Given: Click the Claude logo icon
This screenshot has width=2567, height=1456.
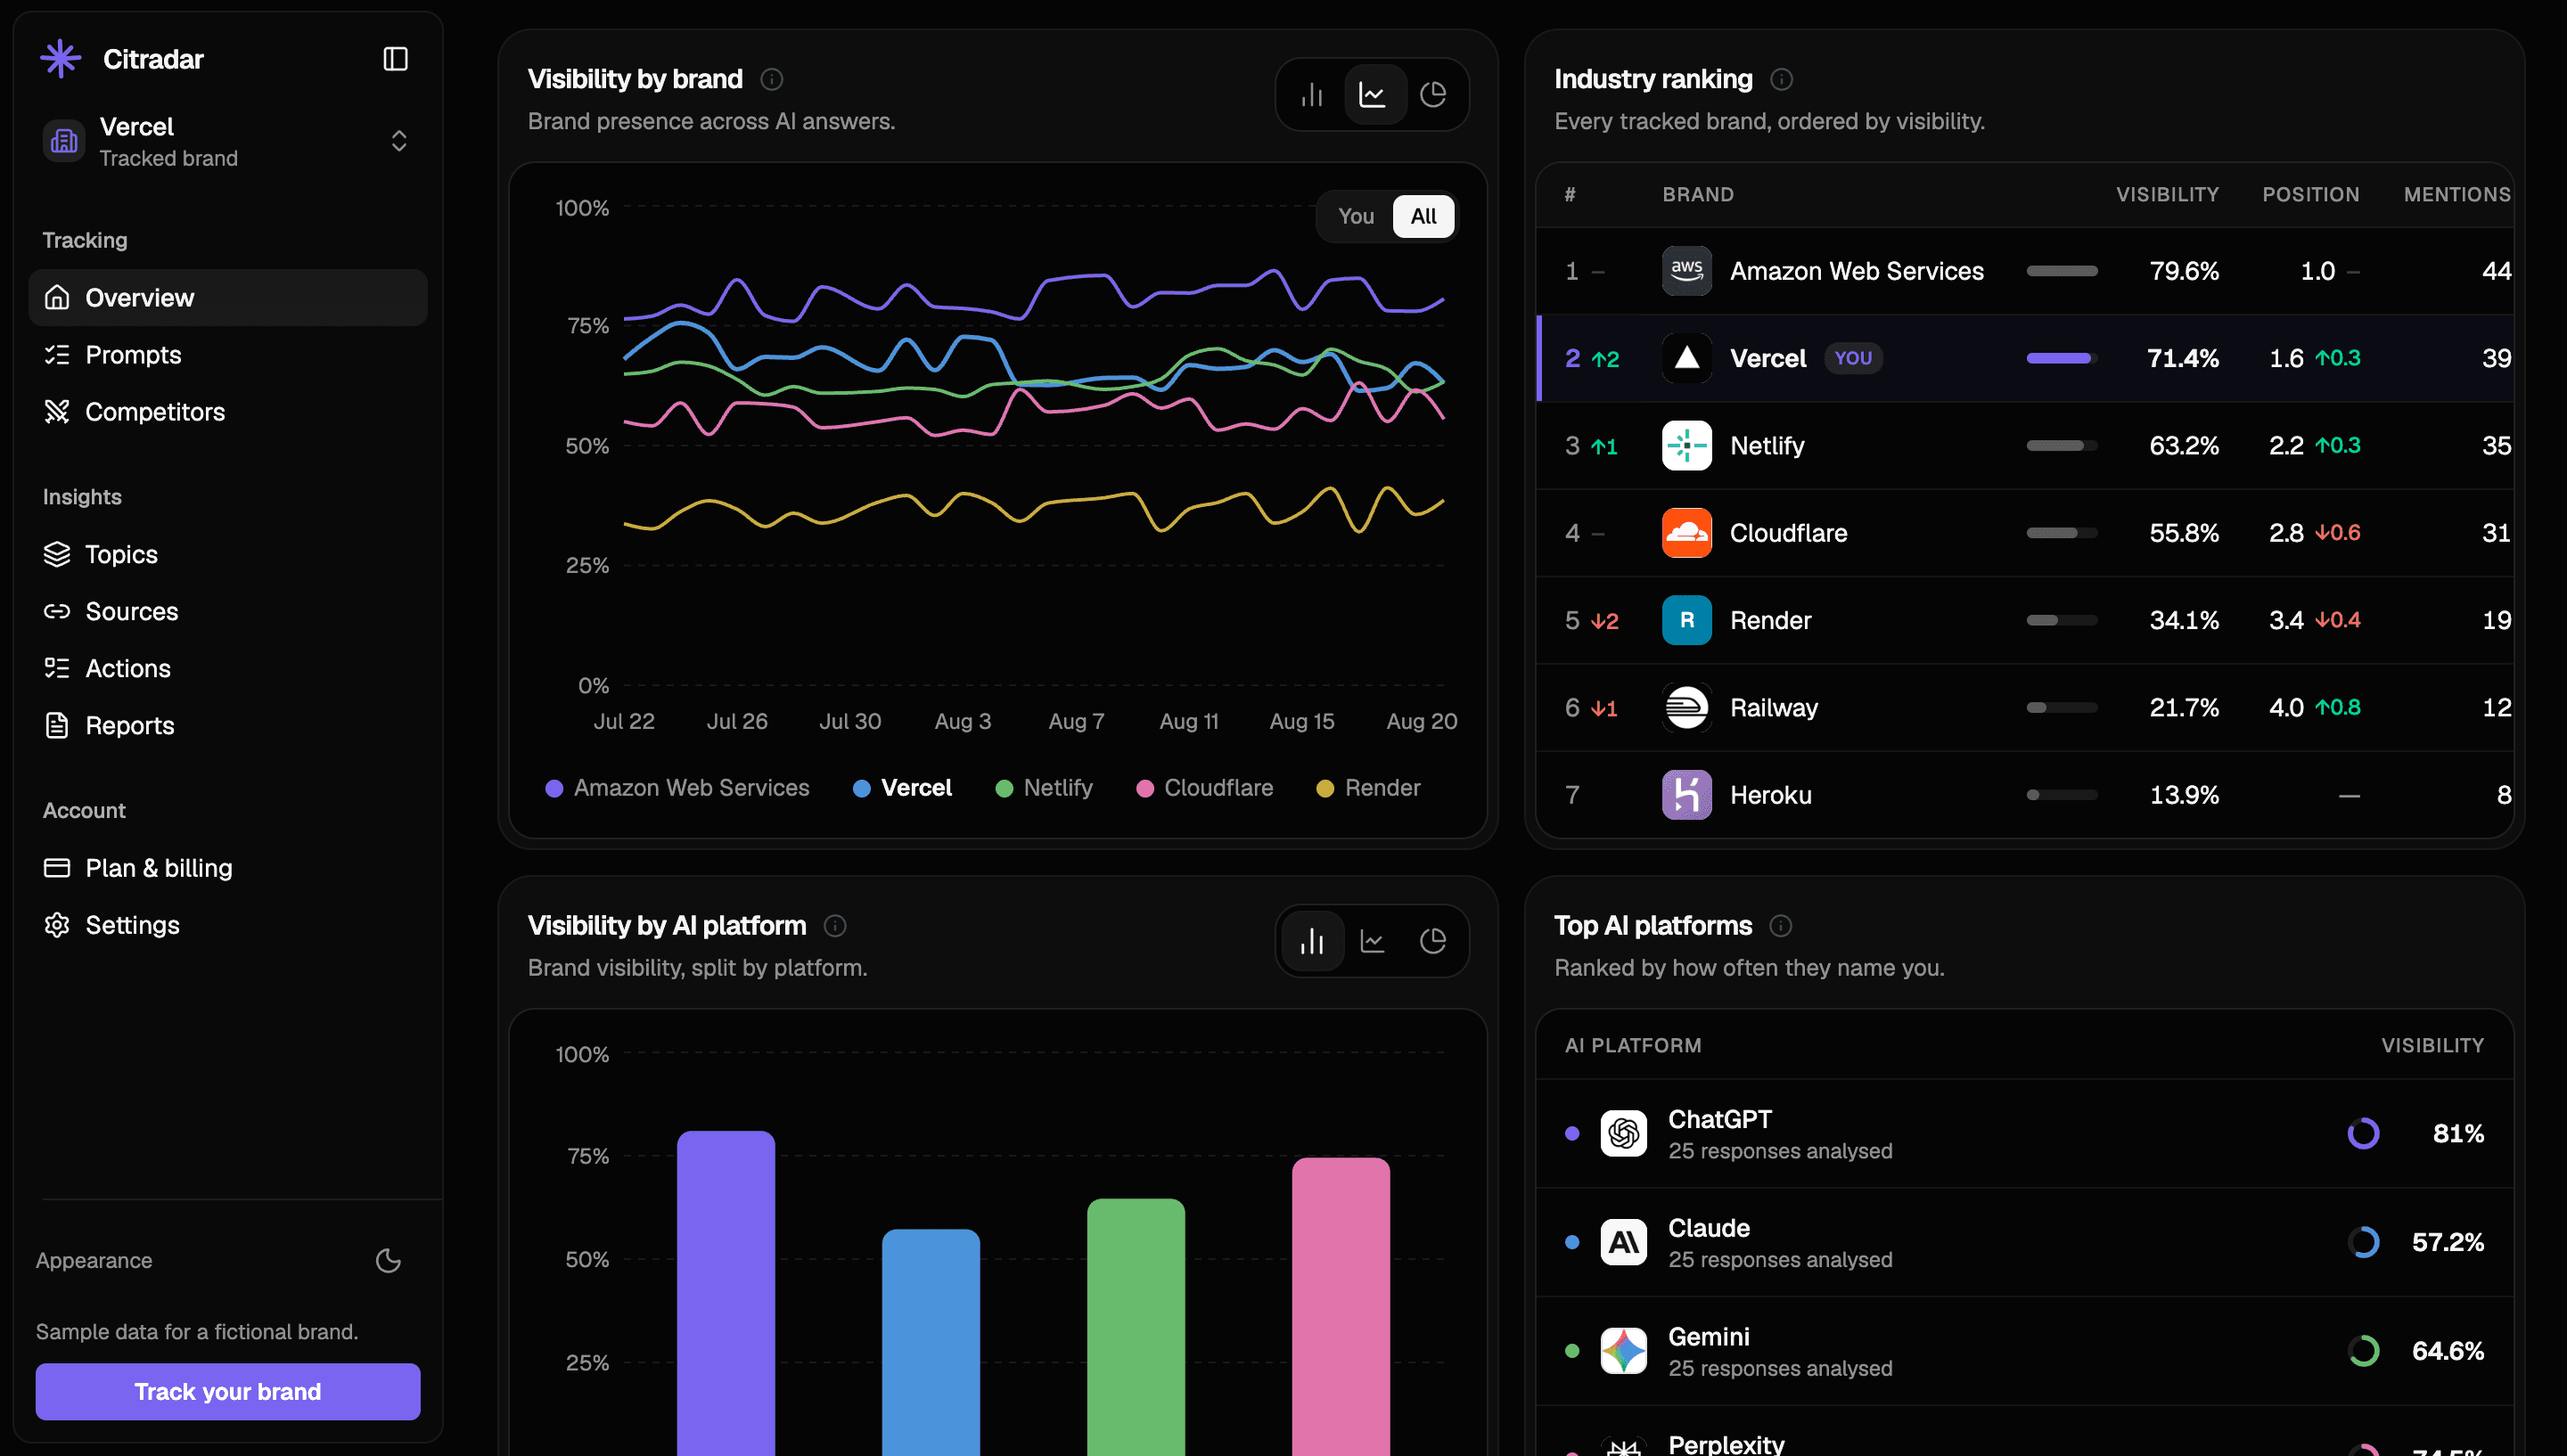Looking at the screenshot, I should point(1624,1242).
